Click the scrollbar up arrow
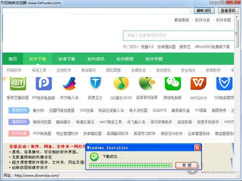Screen dimensions: 242x181 pyautogui.click(x=237, y=17)
